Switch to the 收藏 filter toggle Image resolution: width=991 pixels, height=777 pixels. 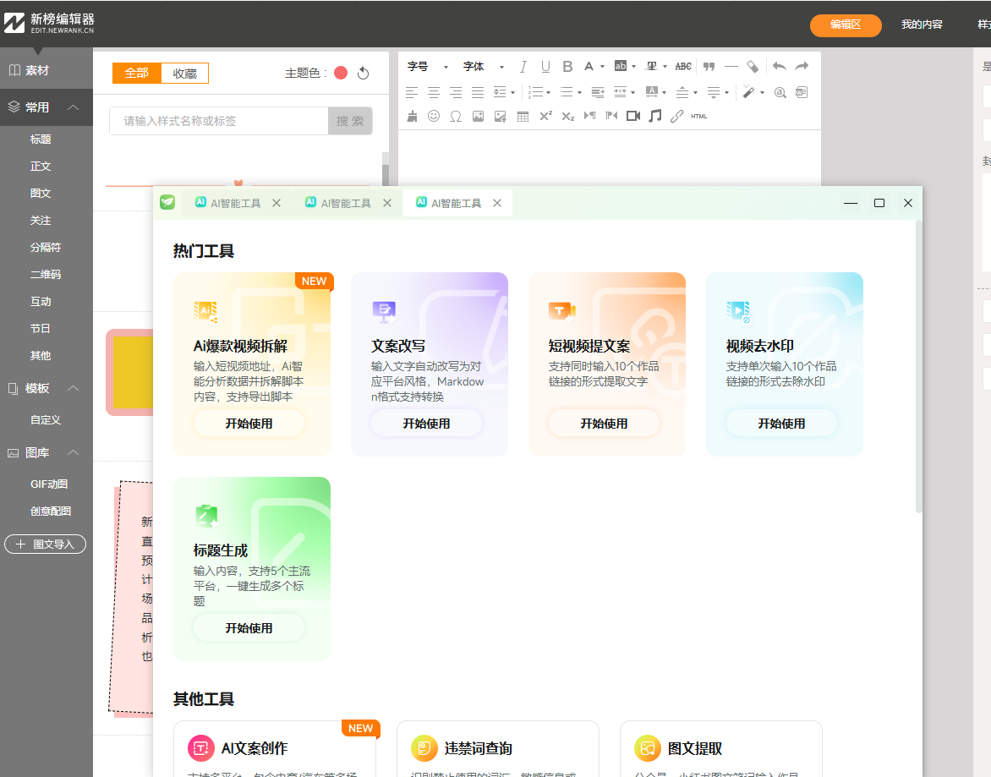tap(184, 74)
